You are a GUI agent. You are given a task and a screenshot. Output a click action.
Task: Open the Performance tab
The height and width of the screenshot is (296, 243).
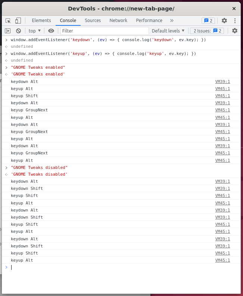pos(149,21)
